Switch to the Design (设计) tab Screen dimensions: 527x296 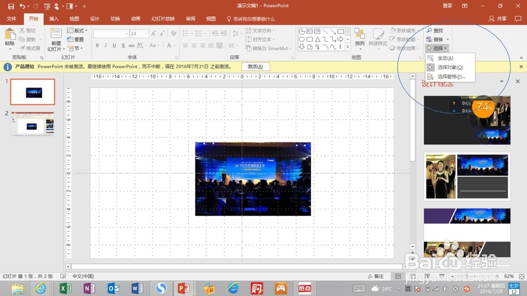[x=95, y=19]
